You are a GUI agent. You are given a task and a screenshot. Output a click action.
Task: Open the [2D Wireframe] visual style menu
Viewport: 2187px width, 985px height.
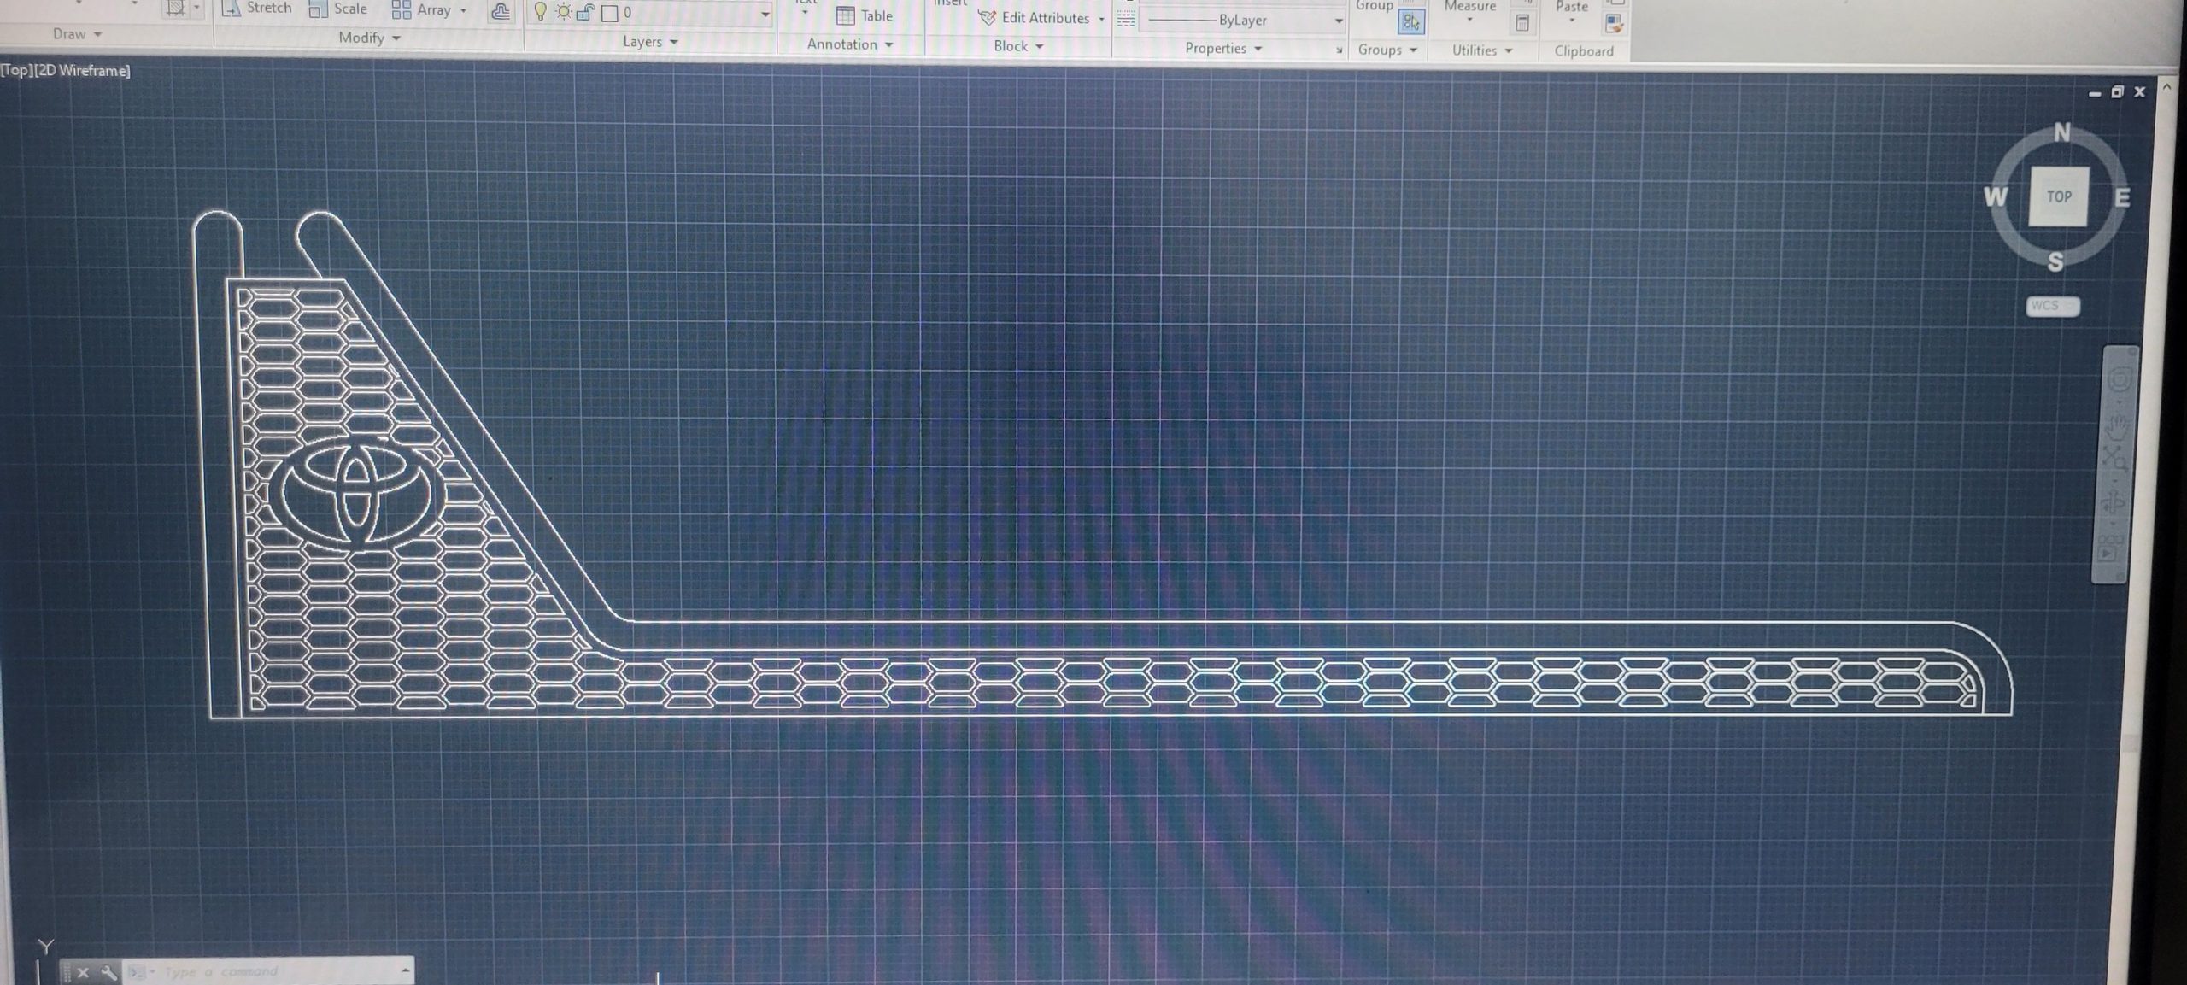click(x=82, y=70)
